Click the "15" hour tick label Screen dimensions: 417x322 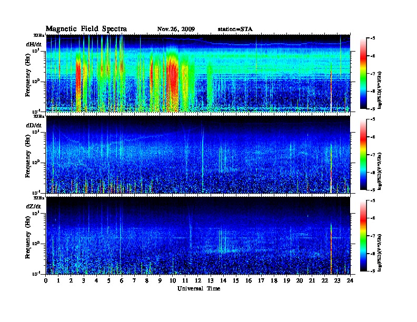click(236, 280)
